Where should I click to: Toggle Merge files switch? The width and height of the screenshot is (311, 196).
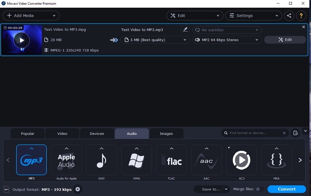click(x=260, y=189)
